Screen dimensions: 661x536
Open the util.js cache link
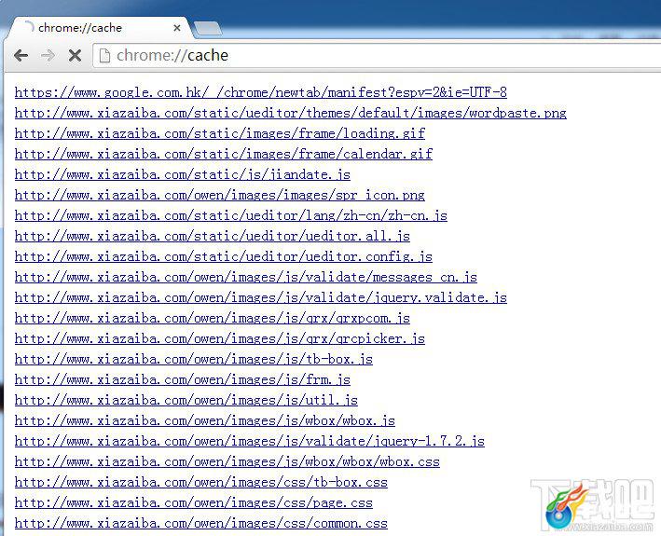point(186,400)
